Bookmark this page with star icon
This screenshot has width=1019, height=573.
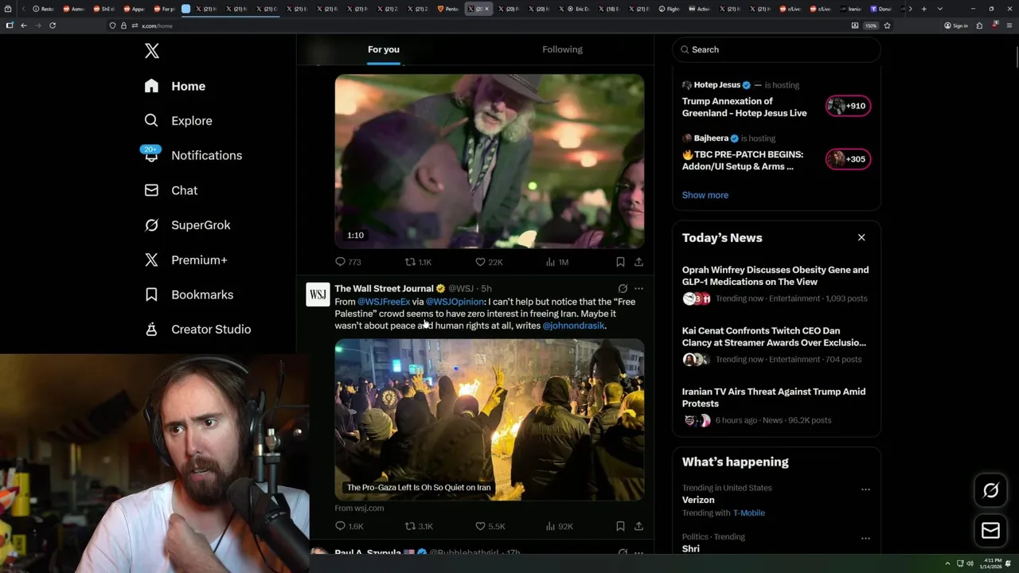(887, 25)
